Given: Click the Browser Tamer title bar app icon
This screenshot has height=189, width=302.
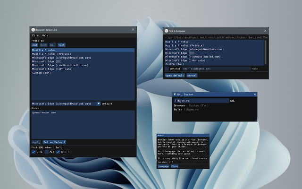Looking at the screenshot, I should coord(33,30).
